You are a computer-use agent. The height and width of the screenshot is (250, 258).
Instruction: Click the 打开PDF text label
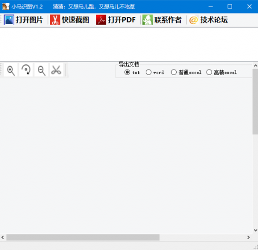[122, 20]
